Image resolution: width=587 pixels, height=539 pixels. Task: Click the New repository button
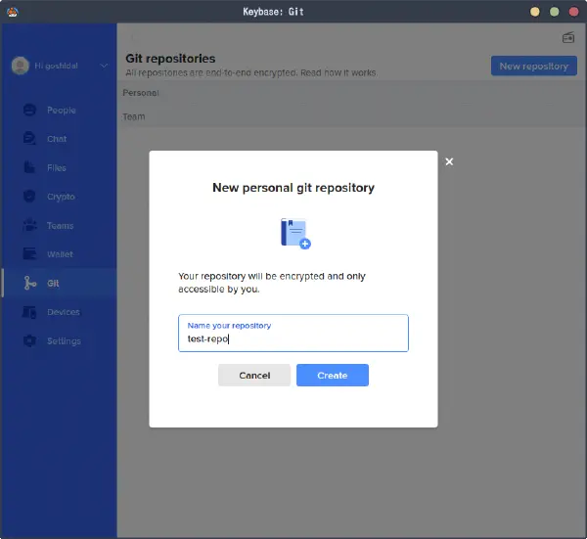pyautogui.click(x=534, y=67)
